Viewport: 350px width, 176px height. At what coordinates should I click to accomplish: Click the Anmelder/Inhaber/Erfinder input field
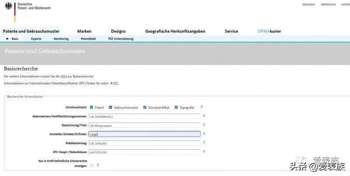coord(144,134)
